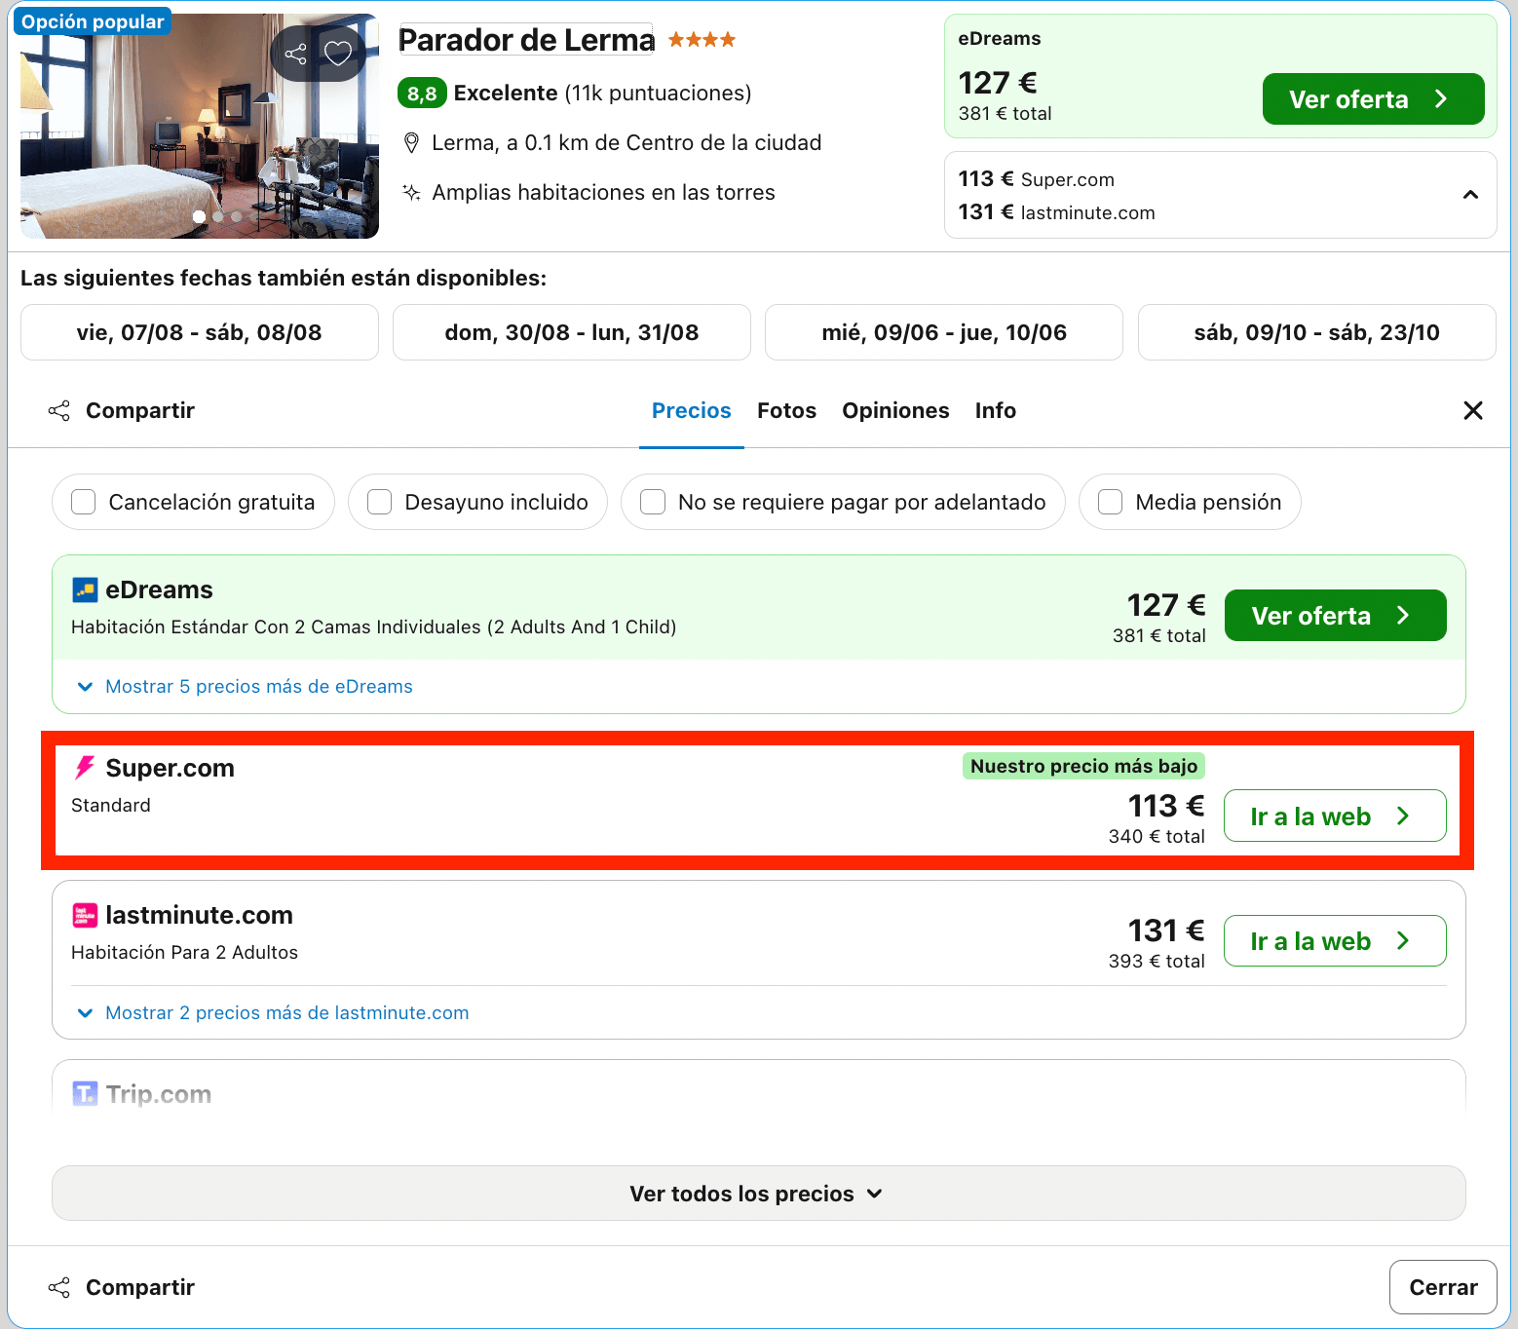1518x1329 pixels.
Task: Click the 340 € total text
Action: point(1157,836)
